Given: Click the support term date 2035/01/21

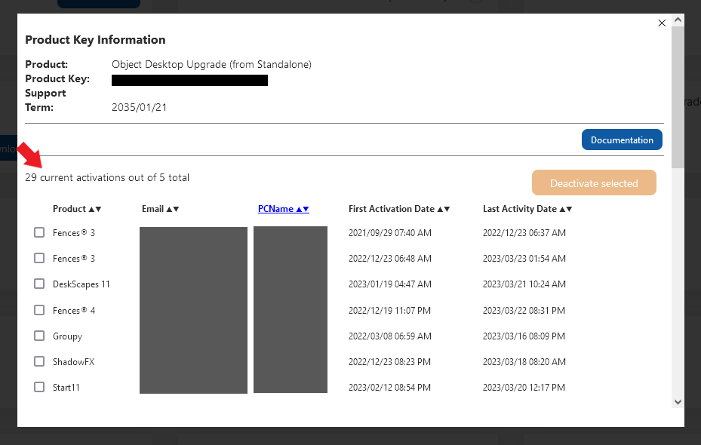Looking at the screenshot, I should [139, 107].
